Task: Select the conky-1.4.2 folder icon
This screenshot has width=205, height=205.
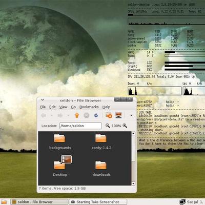Action: coord(101,138)
